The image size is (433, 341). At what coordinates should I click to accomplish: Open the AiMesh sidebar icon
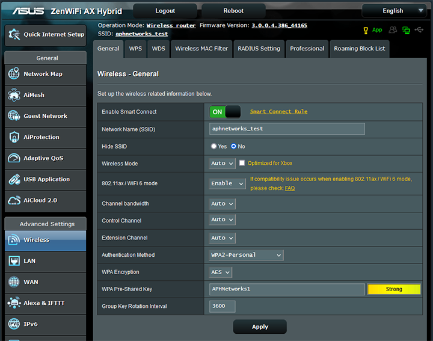tap(14, 95)
